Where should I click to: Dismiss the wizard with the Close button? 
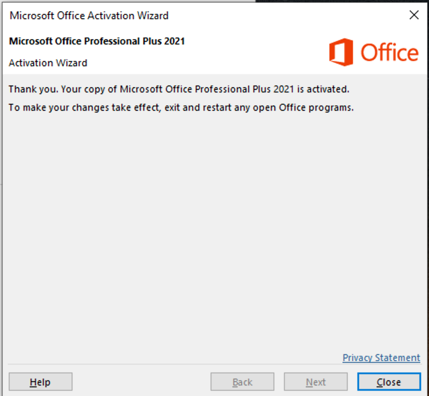point(388,382)
